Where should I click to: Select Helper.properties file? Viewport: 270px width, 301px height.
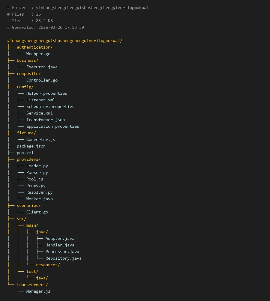click(46, 93)
